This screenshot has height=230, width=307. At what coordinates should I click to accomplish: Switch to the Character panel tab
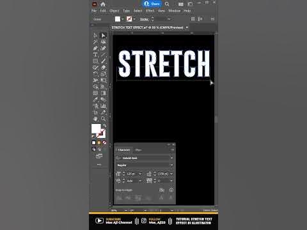(124, 150)
